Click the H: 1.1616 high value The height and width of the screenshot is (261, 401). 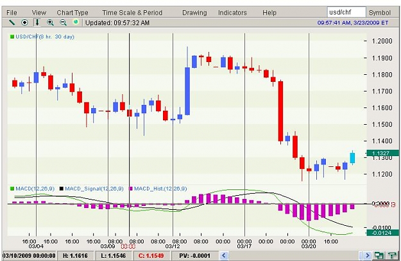75,255
